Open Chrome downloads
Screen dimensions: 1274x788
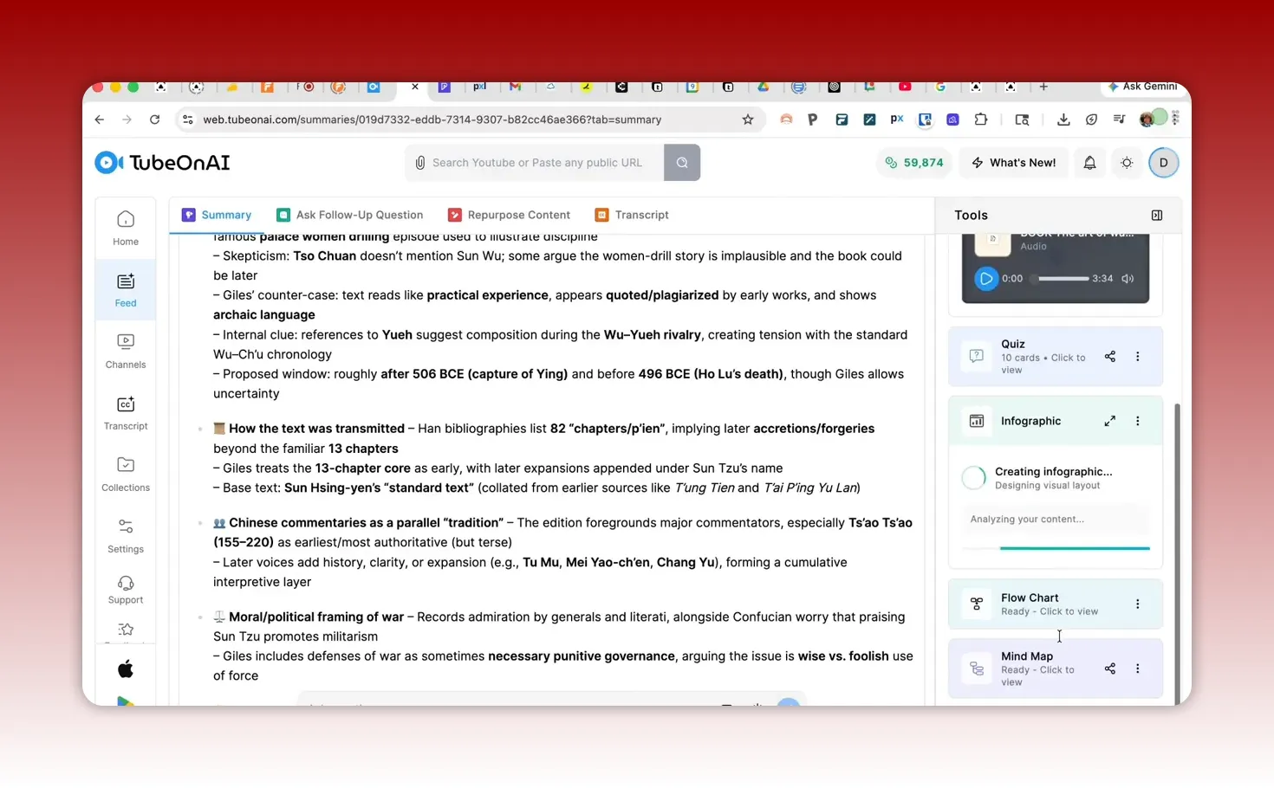coord(1063,119)
